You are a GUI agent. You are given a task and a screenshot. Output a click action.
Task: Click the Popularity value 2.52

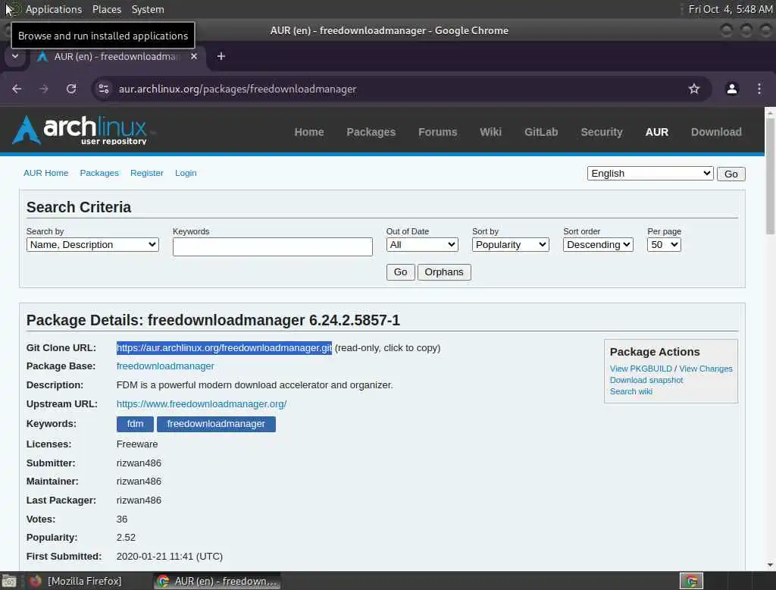click(x=126, y=538)
